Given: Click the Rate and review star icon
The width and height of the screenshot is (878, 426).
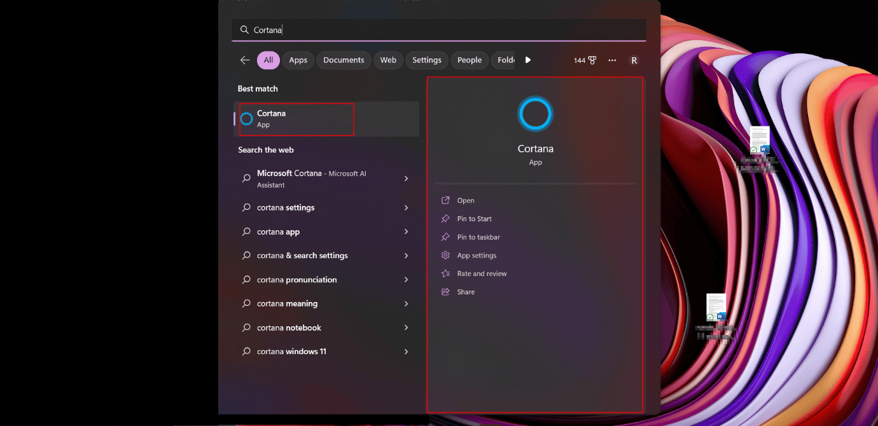Looking at the screenshot, I should click(x=445, y=273).
